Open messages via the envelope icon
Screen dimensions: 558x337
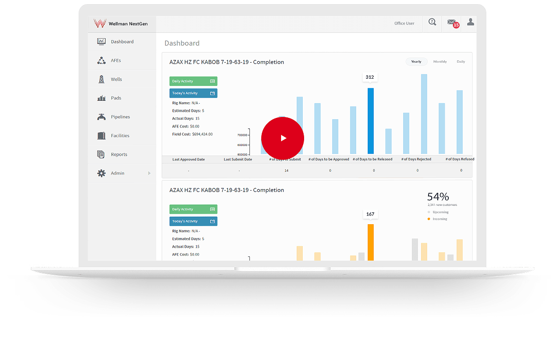(x=451, y=22)
